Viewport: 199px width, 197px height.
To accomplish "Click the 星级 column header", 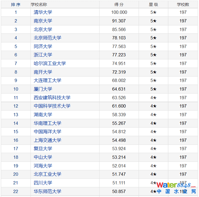I will [x=154, y=5].
